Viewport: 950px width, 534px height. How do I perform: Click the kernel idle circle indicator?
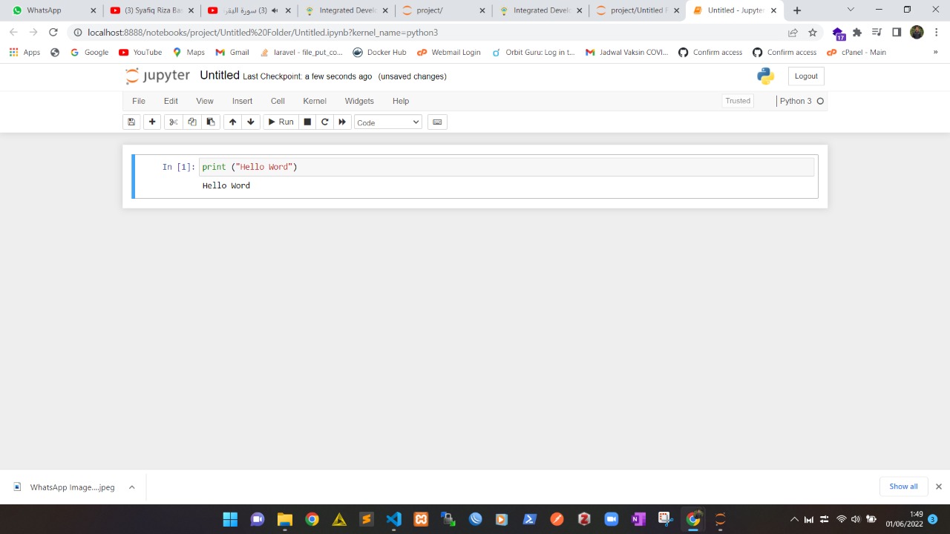click(820, 101)
